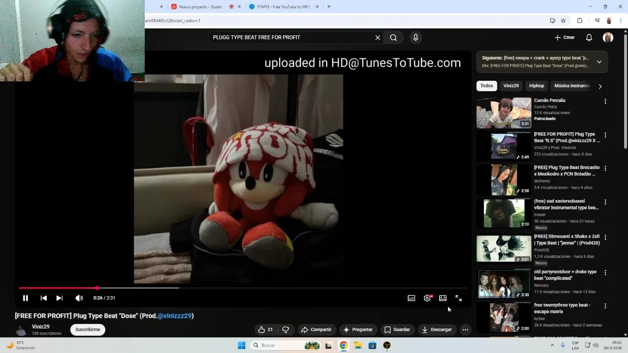This screenshot has height=353, width=628.
Task: Show more filter chips arrow
Action: click(x=600, y=86)
